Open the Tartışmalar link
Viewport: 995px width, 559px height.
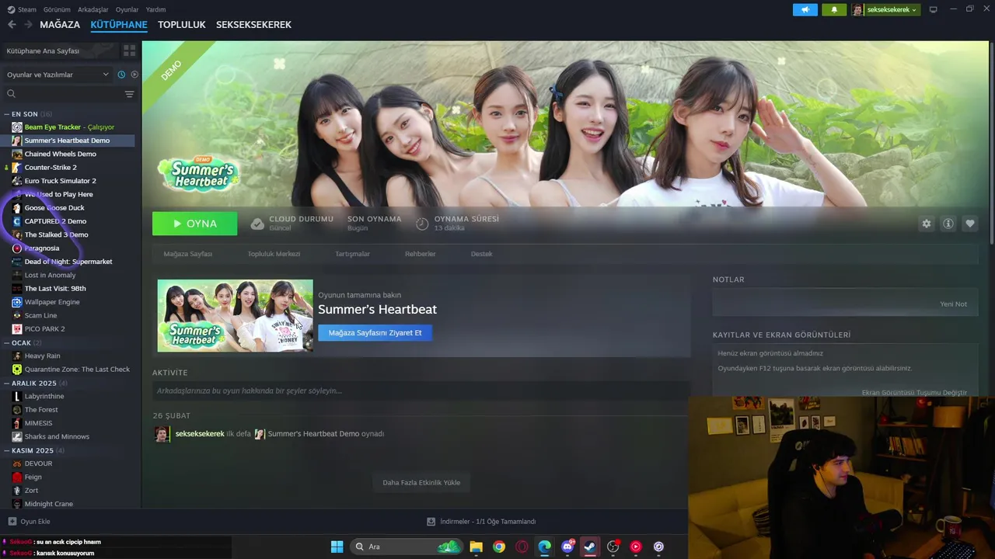(x=352, y=254)
